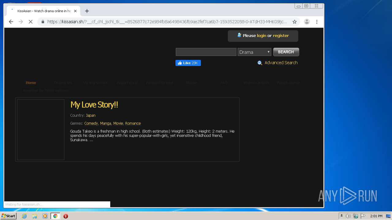The width and height of the screenshot is (392, 220).
Task: Click the search text field
Action: pos(206,52)
